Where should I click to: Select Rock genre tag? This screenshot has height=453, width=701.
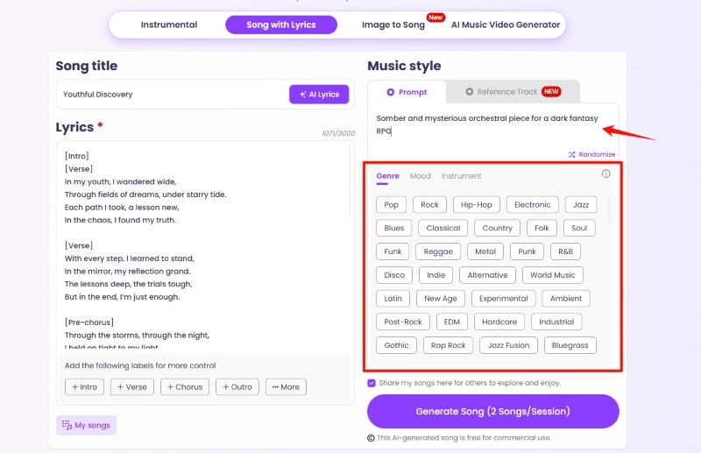point(429,205)
